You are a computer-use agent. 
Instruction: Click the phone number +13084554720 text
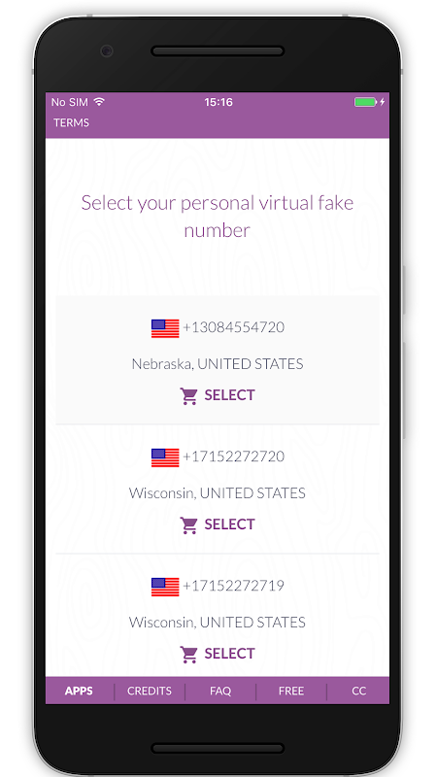point(233,327)
